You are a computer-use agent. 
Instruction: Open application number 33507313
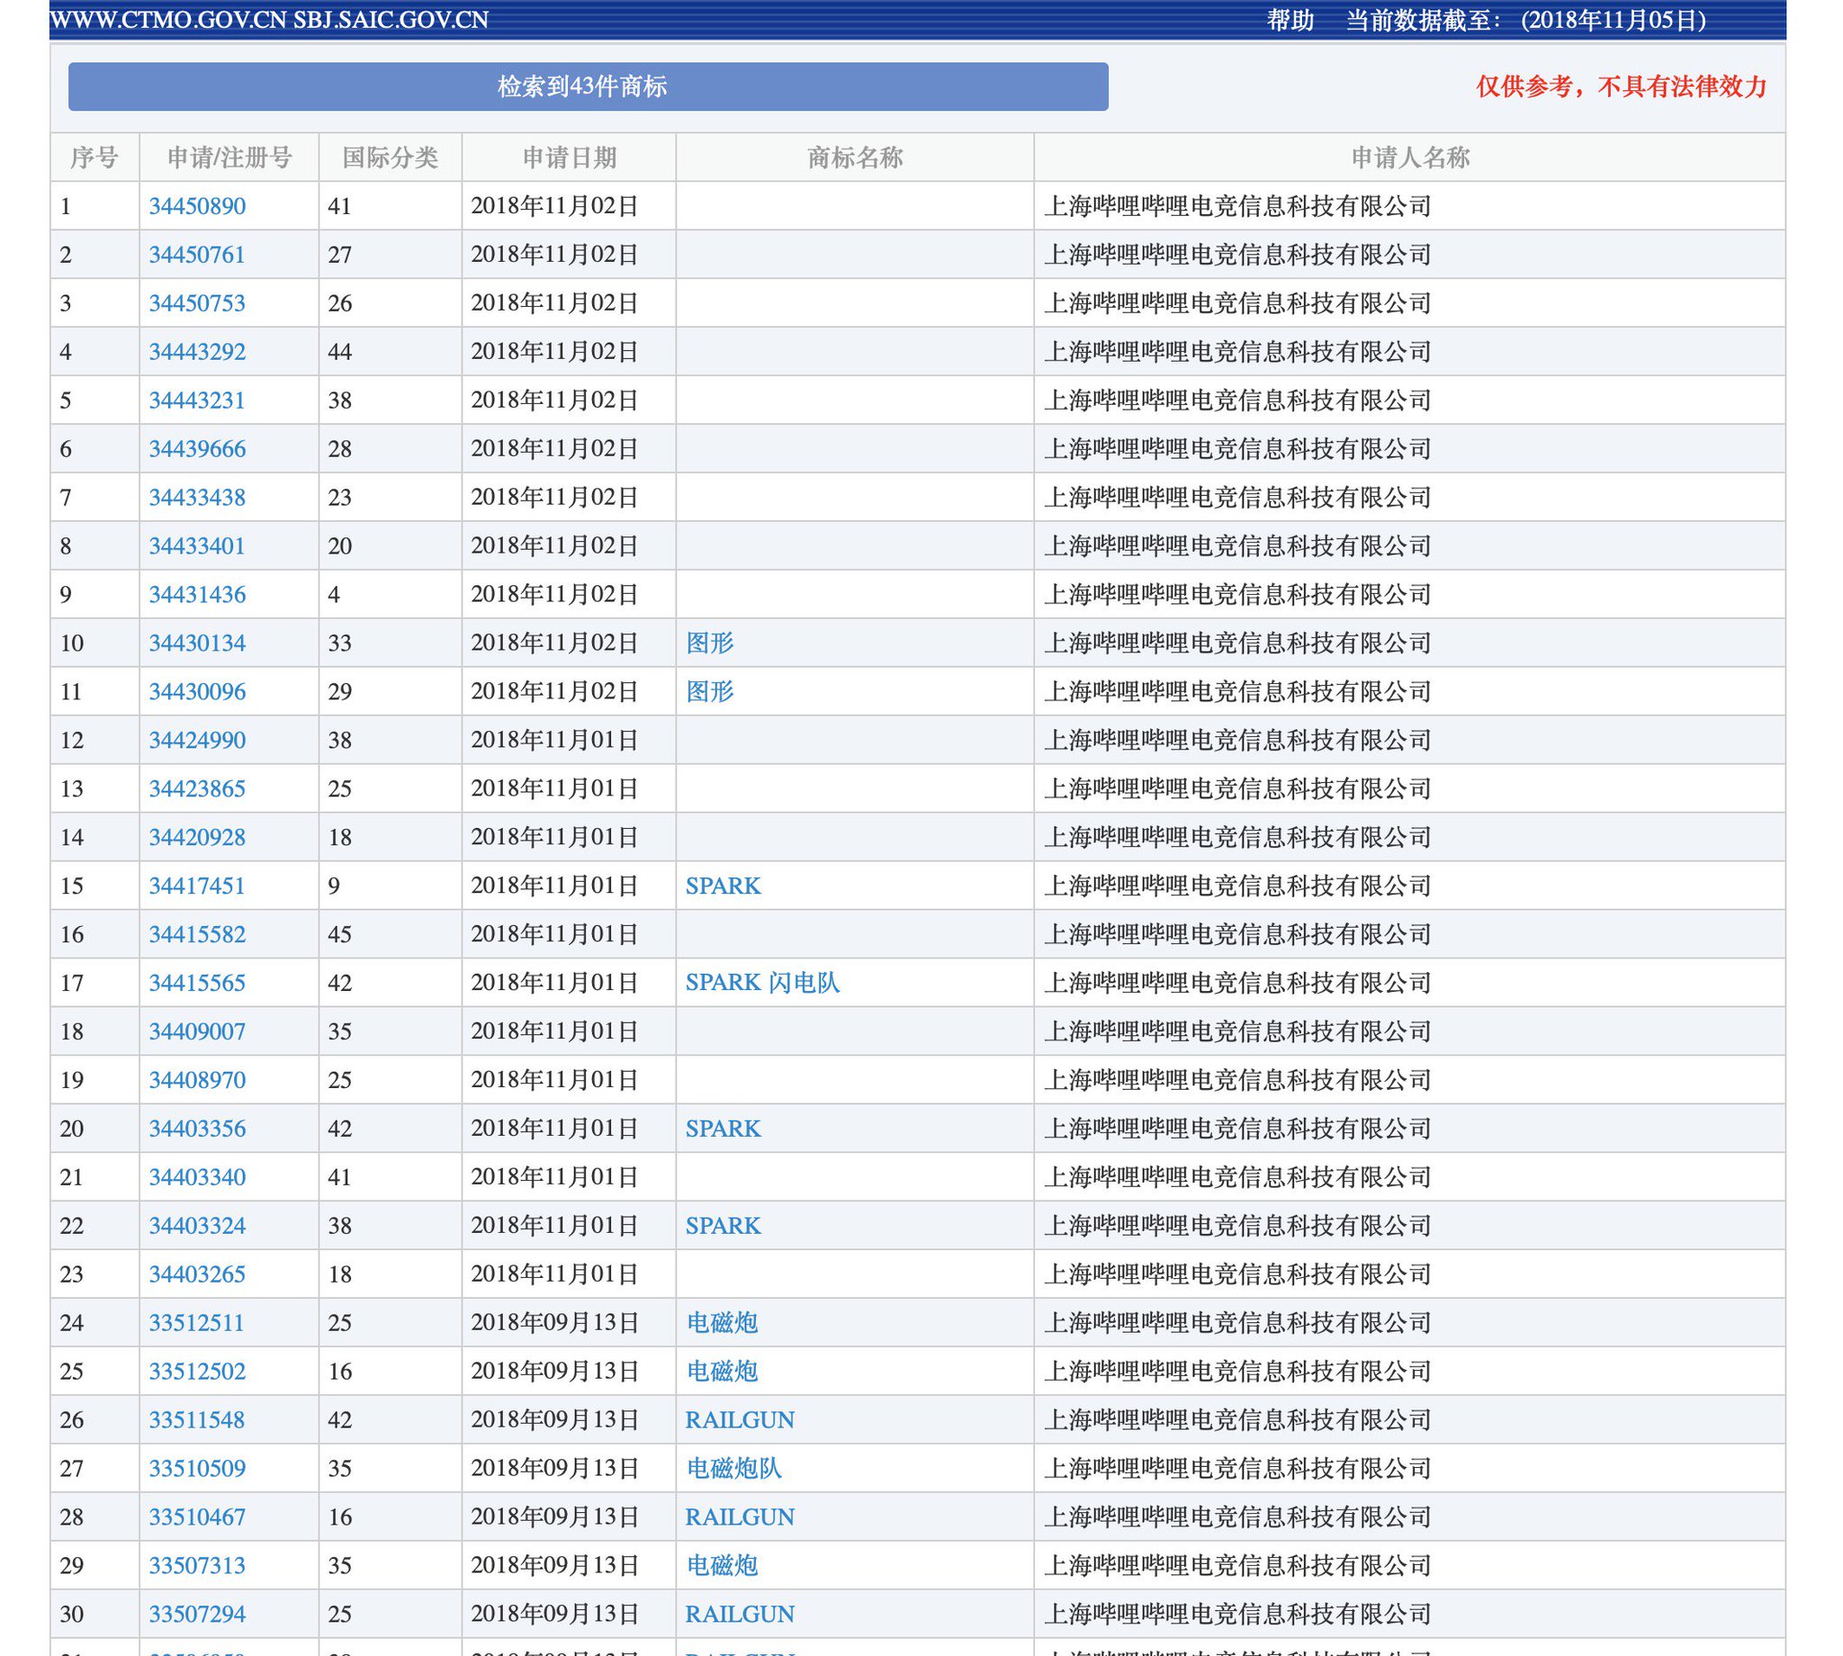click(x=197, y=1565)
